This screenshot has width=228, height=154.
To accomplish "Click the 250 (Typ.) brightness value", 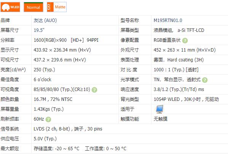I will 45,70.
